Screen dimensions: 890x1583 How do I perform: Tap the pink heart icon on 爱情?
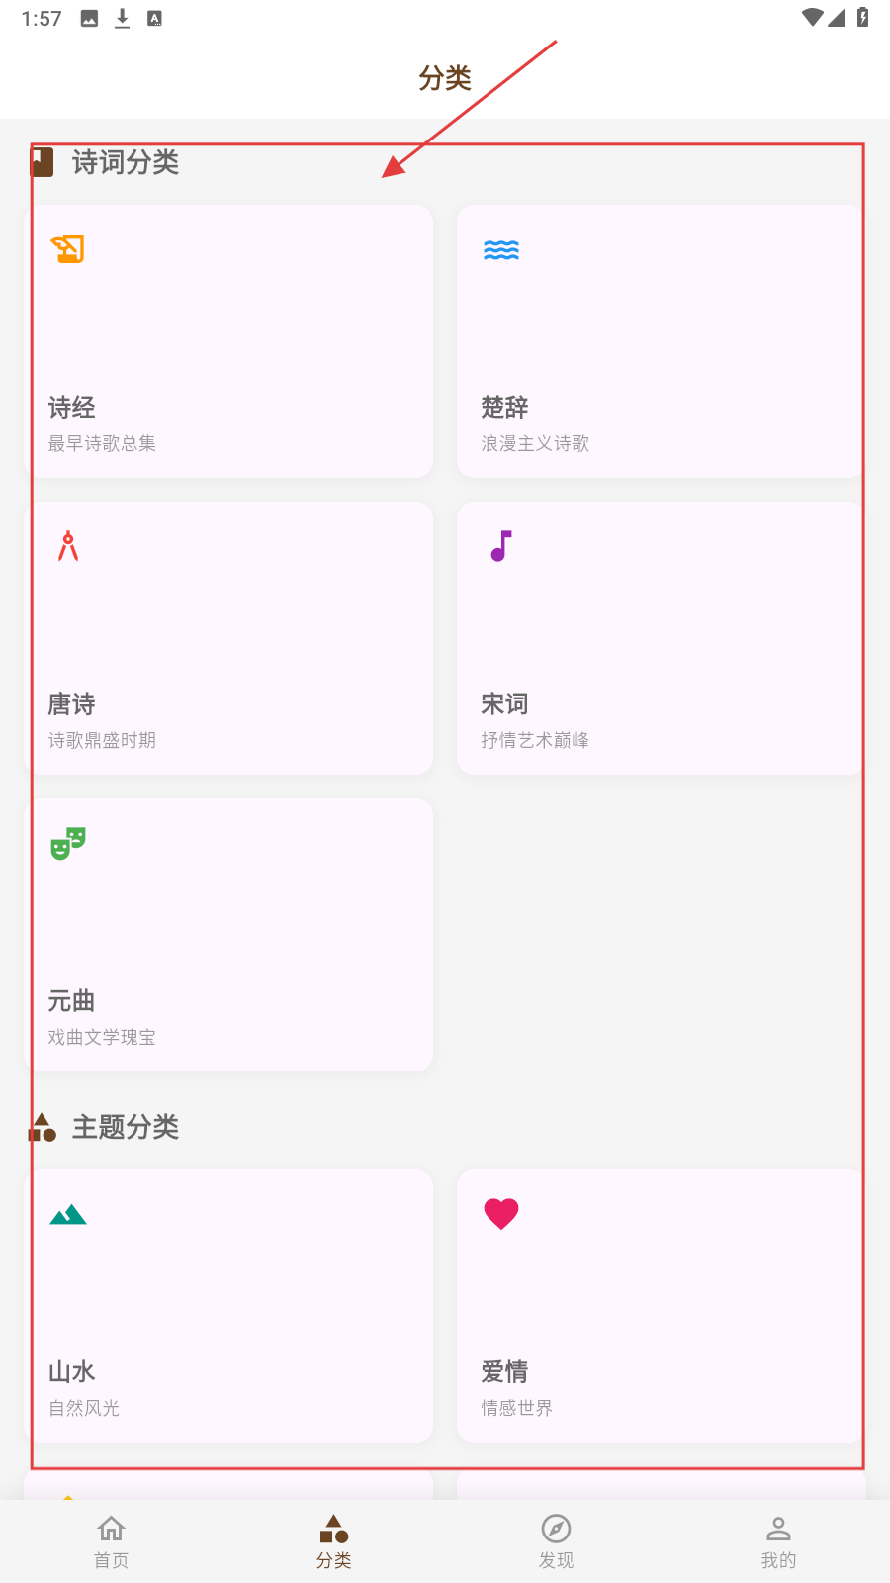click(x=501, y=1214)
